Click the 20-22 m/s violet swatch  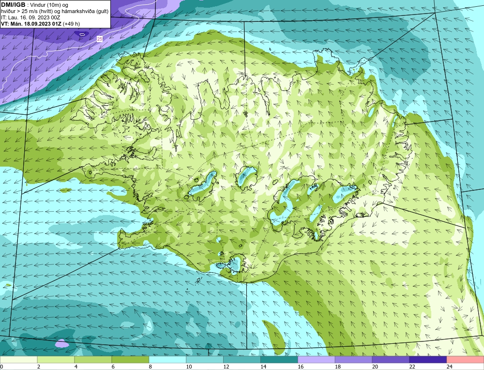tap(391, 360)
